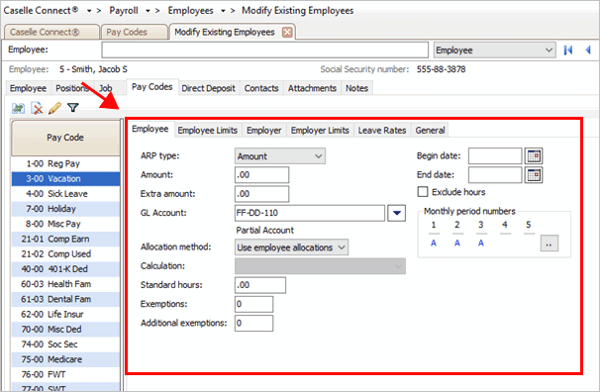Go to the first employee record
Viewport: 600px width, 392px height.
pyautogui.click(x=568, y=50)
